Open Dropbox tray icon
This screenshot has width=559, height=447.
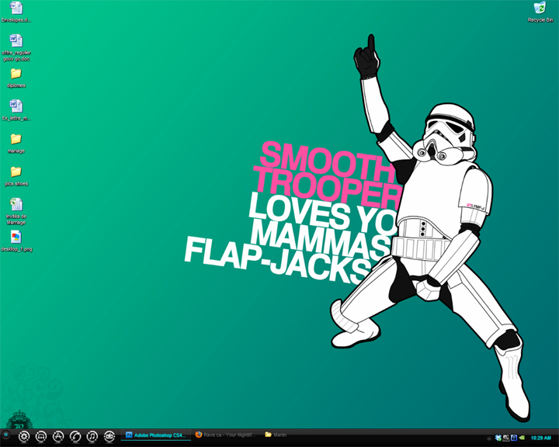point(498,438)
